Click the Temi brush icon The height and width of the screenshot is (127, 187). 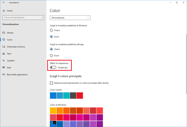click(x=4, y=54)
